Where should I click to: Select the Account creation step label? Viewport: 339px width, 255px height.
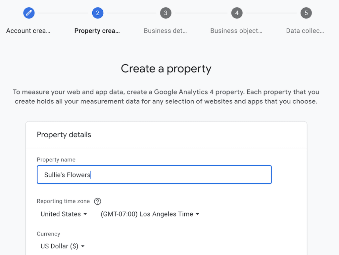pos(28,30)
